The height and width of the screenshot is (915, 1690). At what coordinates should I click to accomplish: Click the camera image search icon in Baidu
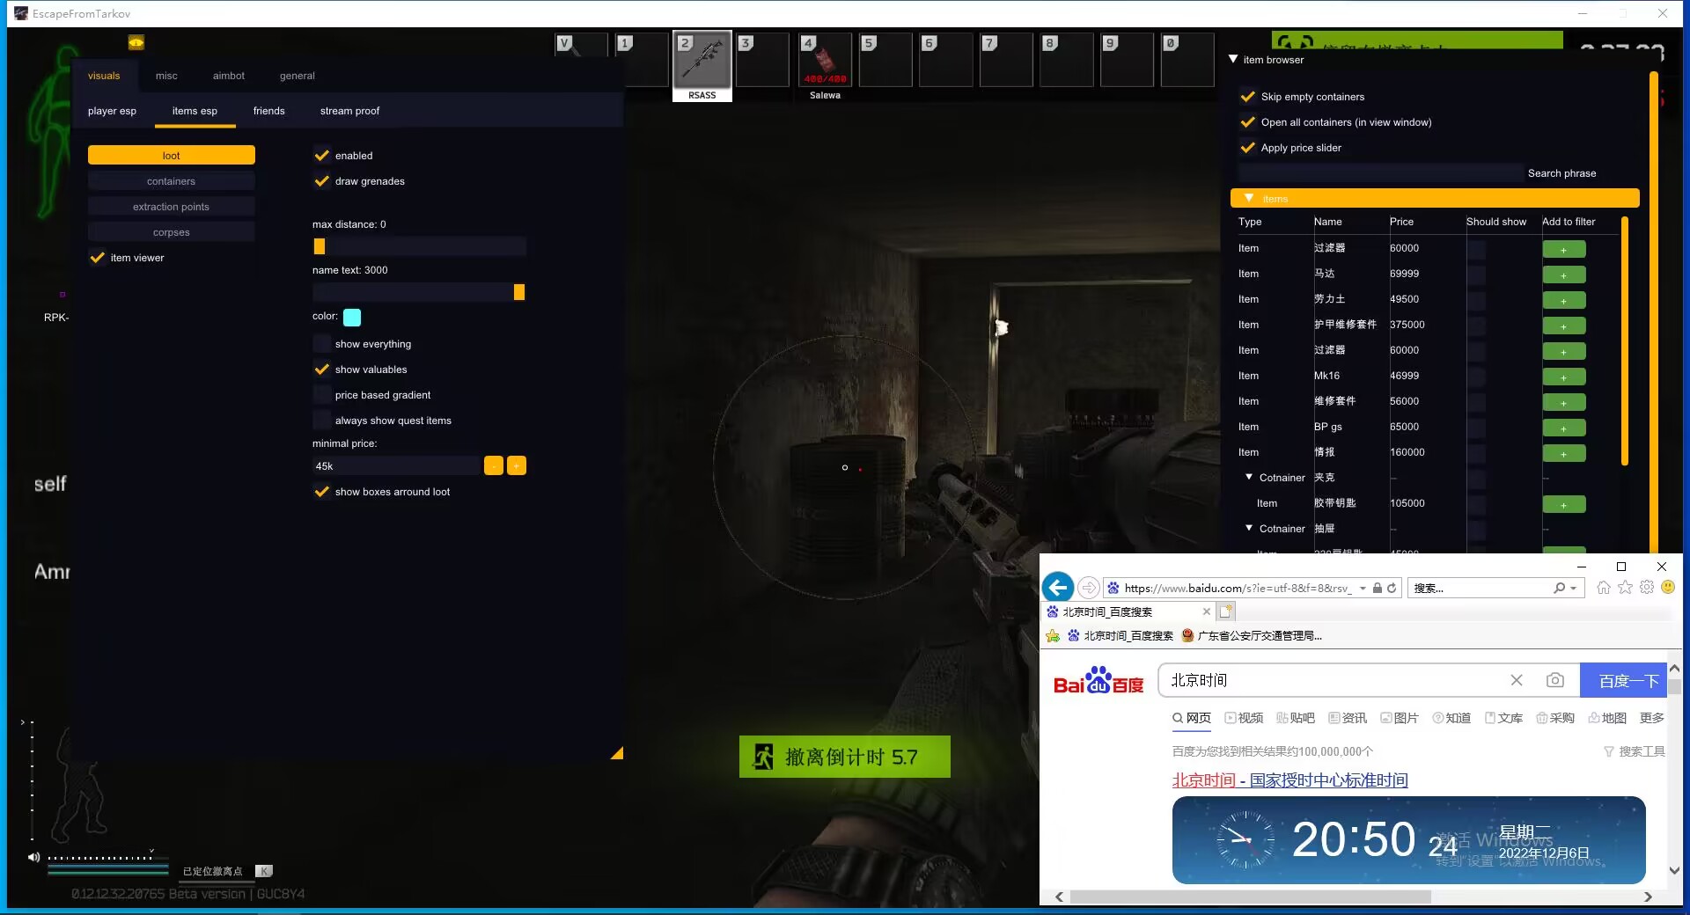click(x=1554, y=680)
